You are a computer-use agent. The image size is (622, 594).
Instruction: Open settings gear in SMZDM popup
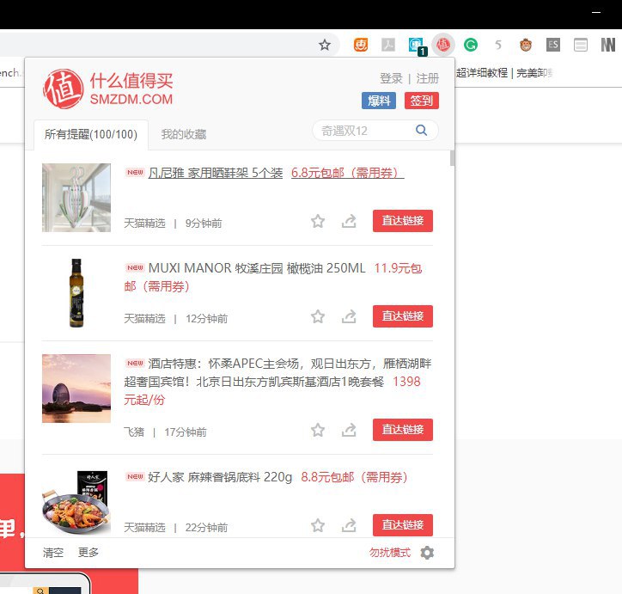[x=427, y=553]
